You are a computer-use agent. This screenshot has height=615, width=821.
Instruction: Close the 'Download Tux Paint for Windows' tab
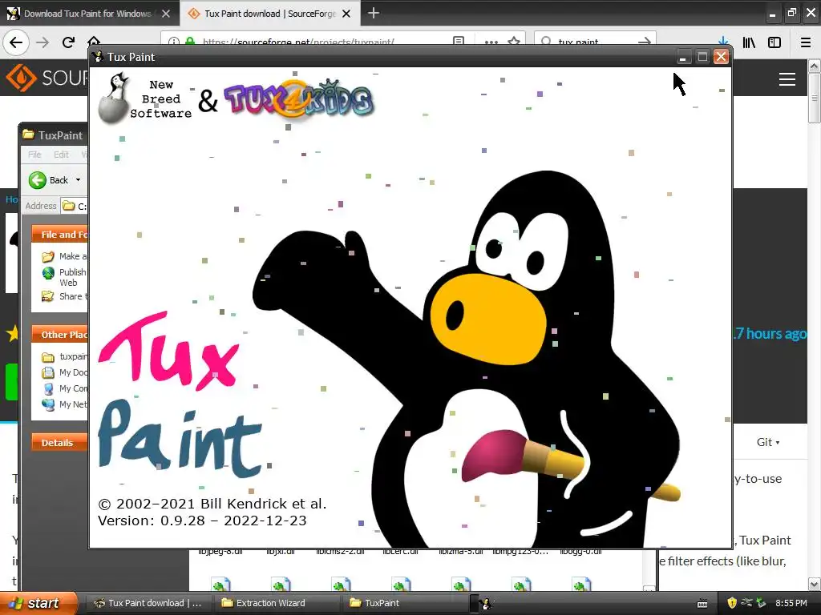(166, 14)
